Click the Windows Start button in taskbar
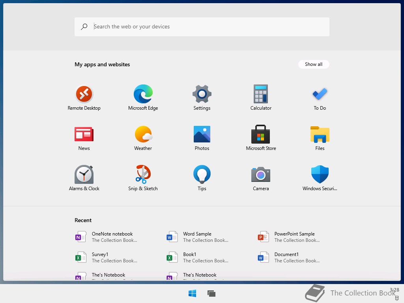The height and width of the screenshot is (303, 404). click(192, 293)
